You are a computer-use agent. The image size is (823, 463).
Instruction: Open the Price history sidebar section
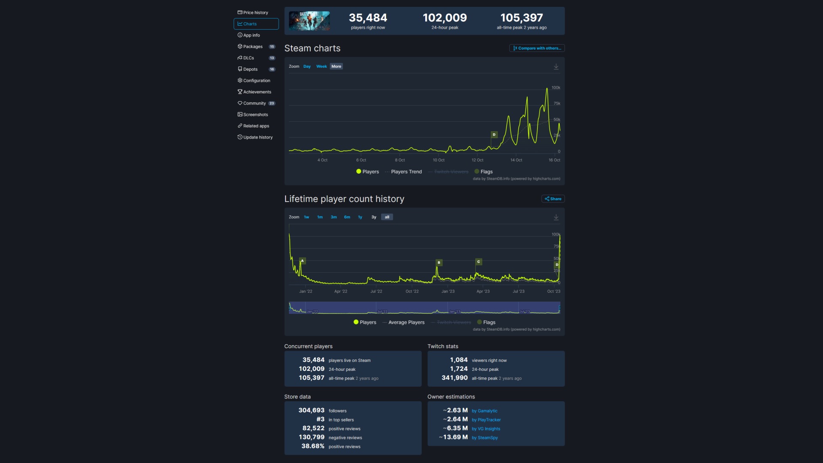pos(255,12)
